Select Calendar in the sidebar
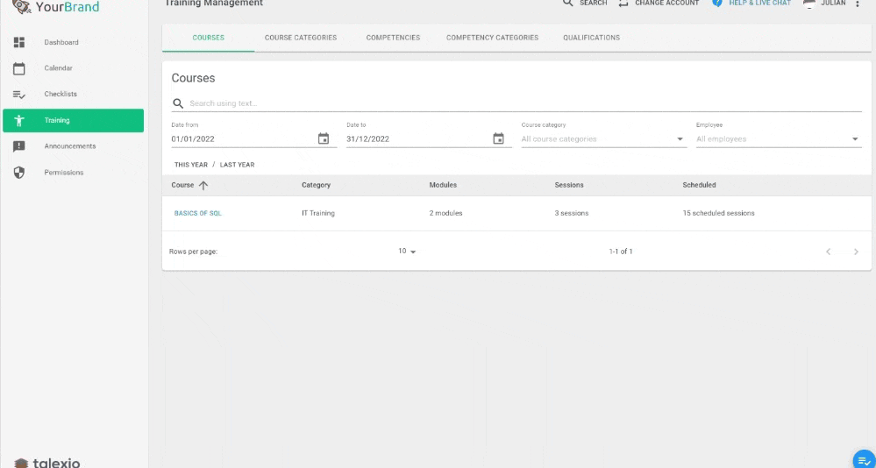The image size is (876, 468). pos(59,68)
